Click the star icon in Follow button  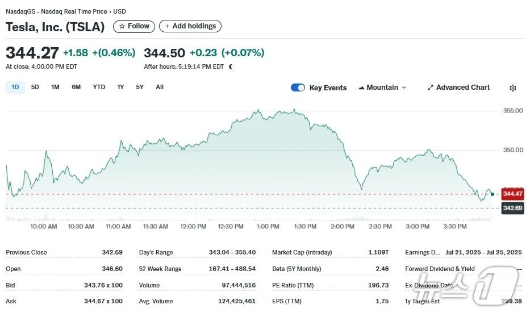(122, 26)
